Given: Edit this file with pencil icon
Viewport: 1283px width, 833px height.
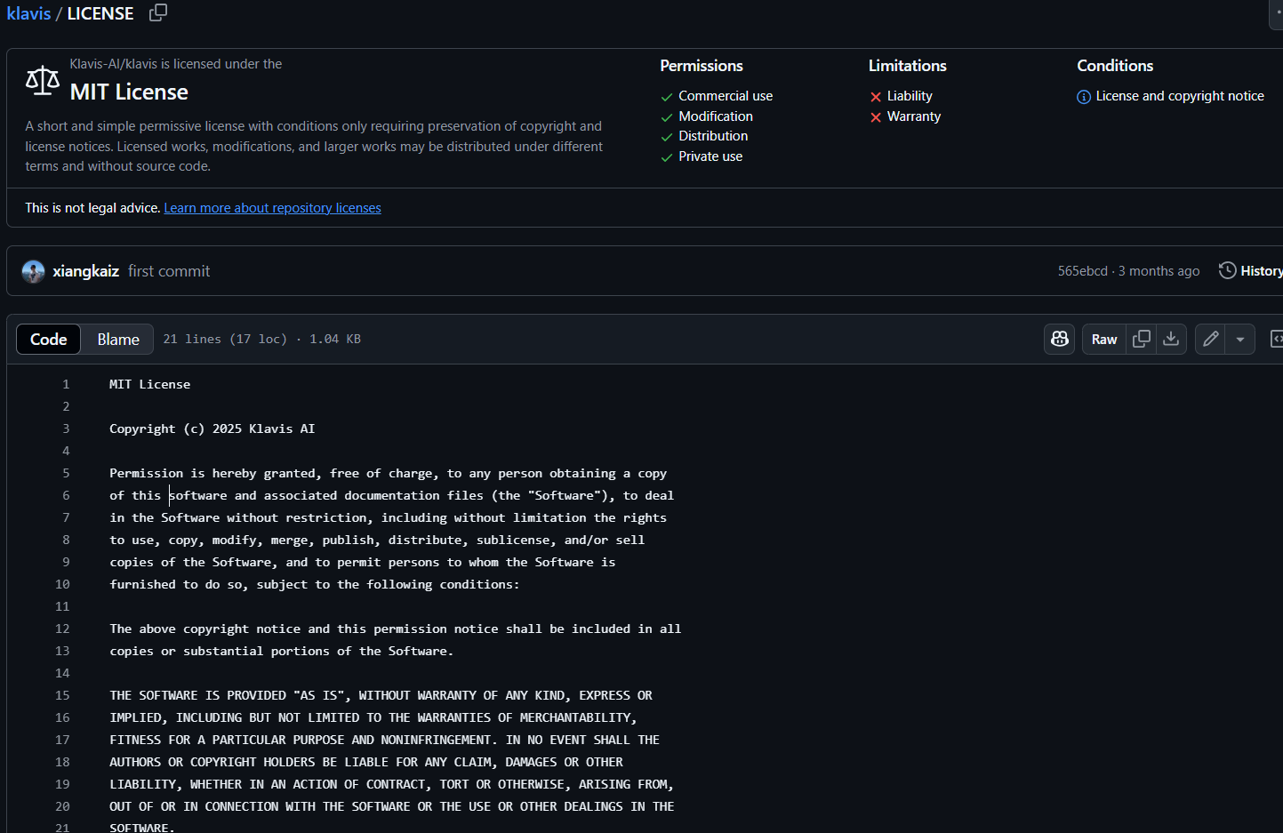Looking at the screenshot, I should coord(1210,339).
